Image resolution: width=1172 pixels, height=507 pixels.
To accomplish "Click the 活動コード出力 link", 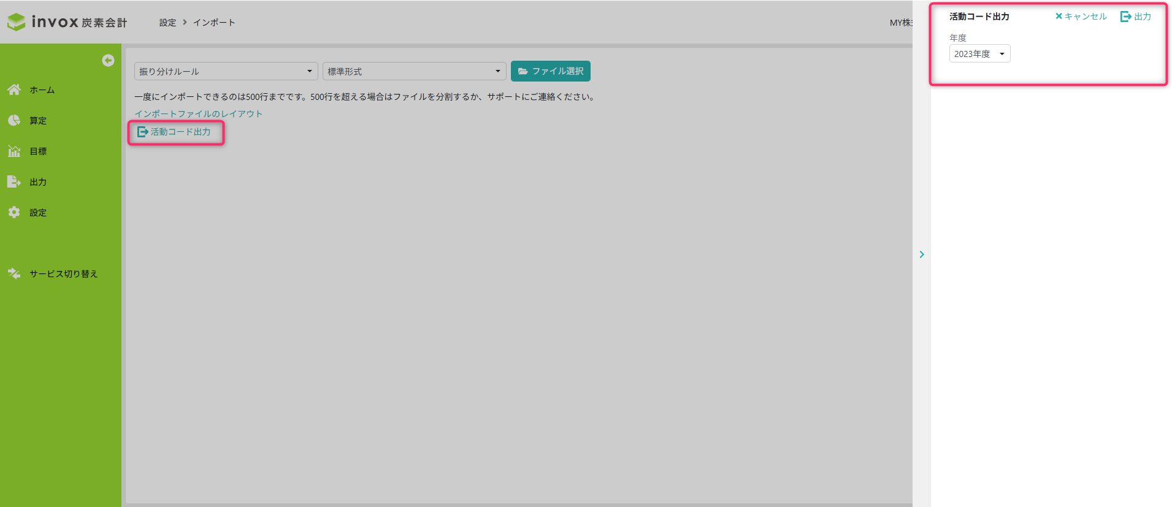I will tap(175, 132).
